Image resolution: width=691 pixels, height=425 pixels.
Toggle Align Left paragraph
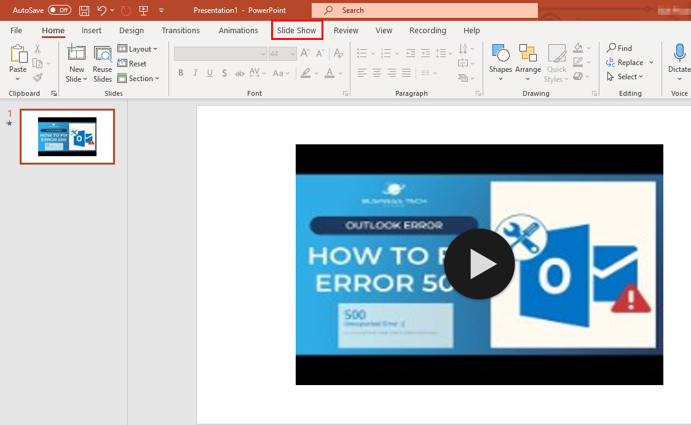(x=362, y=73)
